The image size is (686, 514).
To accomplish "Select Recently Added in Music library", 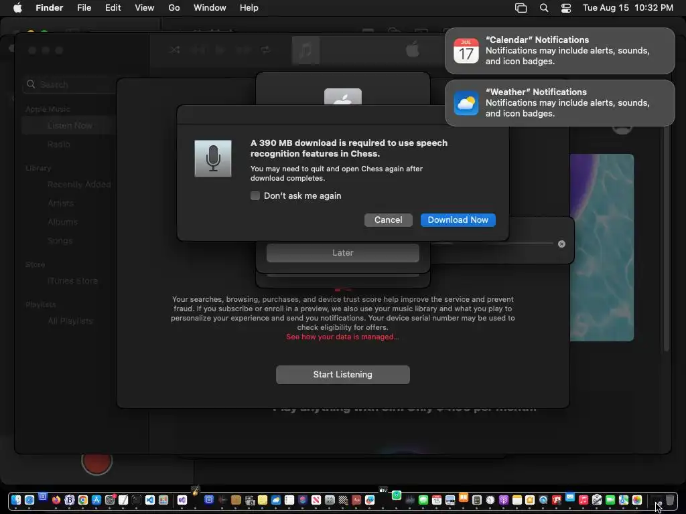I will pos(79,185).
